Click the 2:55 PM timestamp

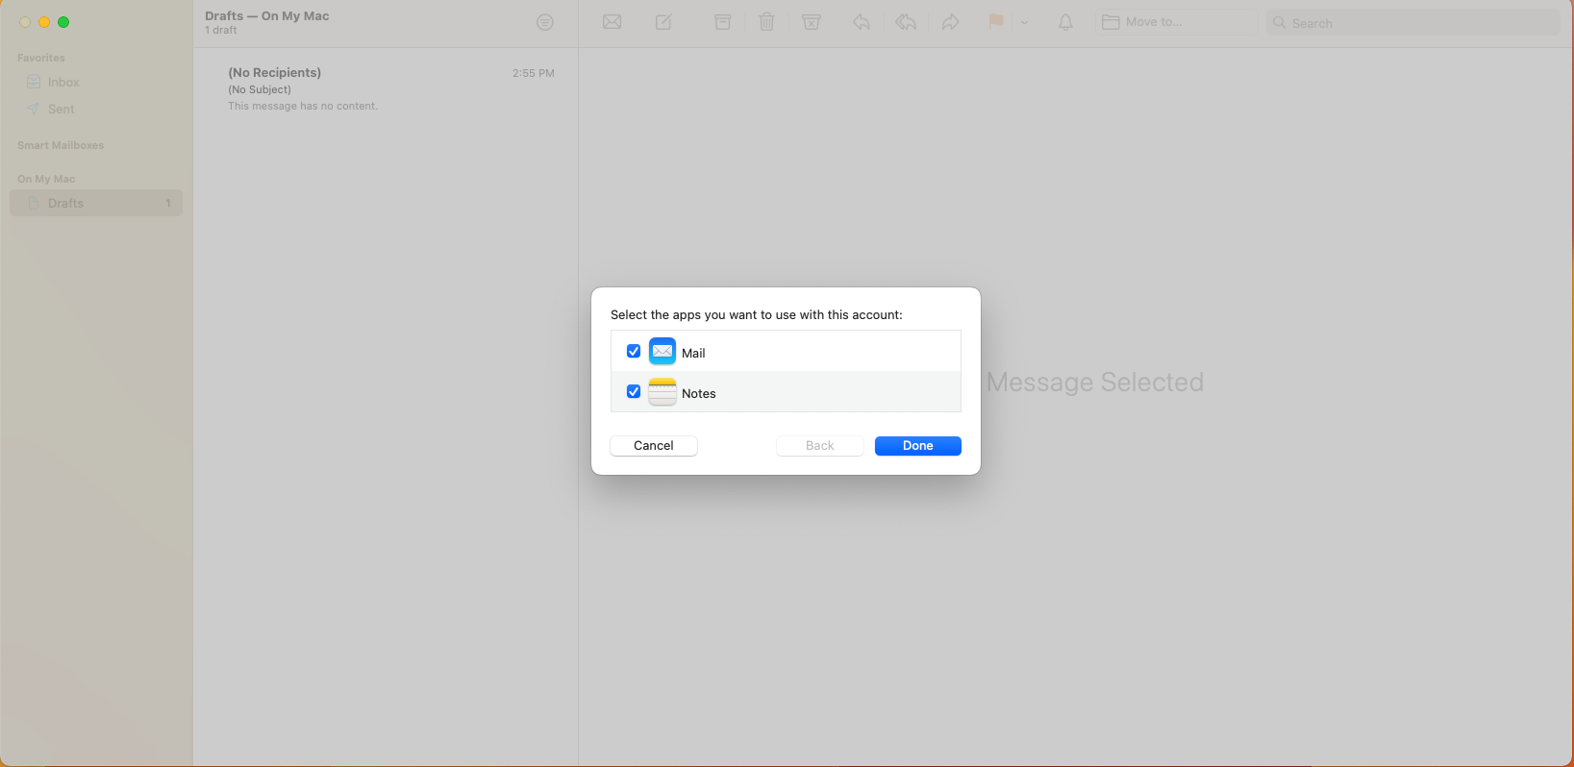(534, 73)
